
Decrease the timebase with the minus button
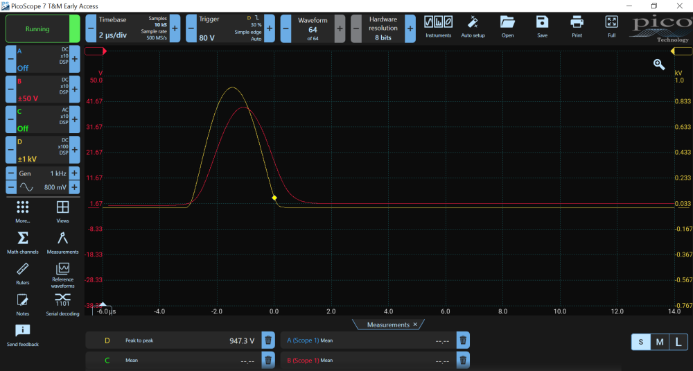[91, 28]
